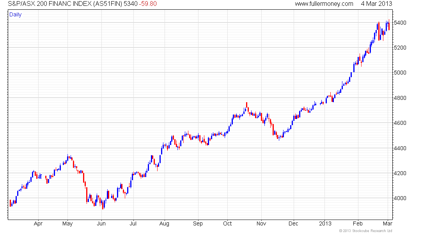Screen dimensions: 429x234
Task: Click the Jul month label
Action: click(133, 223)
